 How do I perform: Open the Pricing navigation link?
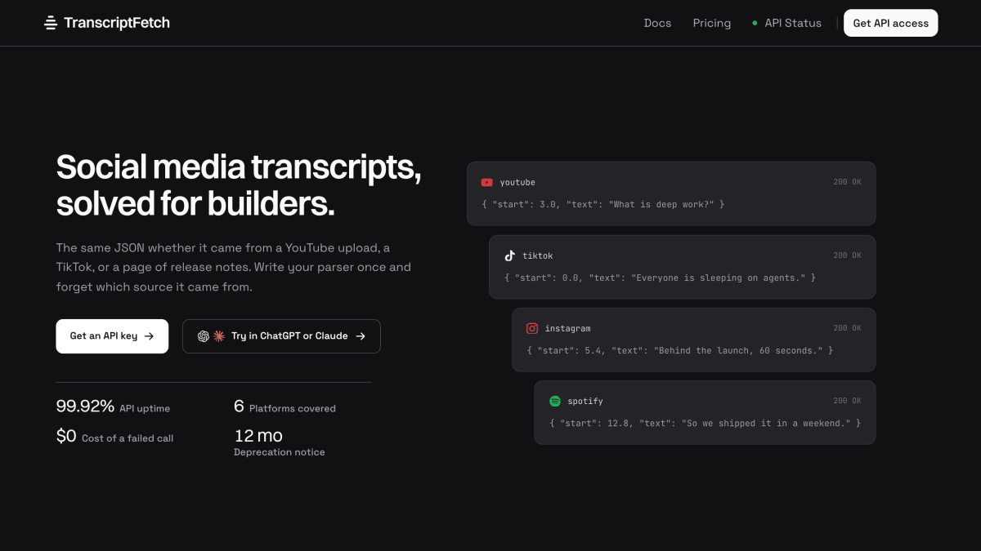(x=712, y=23)
